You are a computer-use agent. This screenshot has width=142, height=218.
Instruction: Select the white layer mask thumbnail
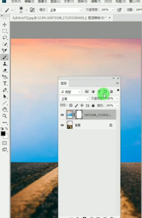tap(79, 115)
